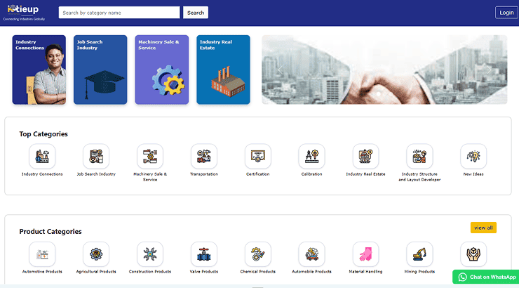Focus the Search by category name field
Viewport: 519px width, 288px height.
pos(119,13)
